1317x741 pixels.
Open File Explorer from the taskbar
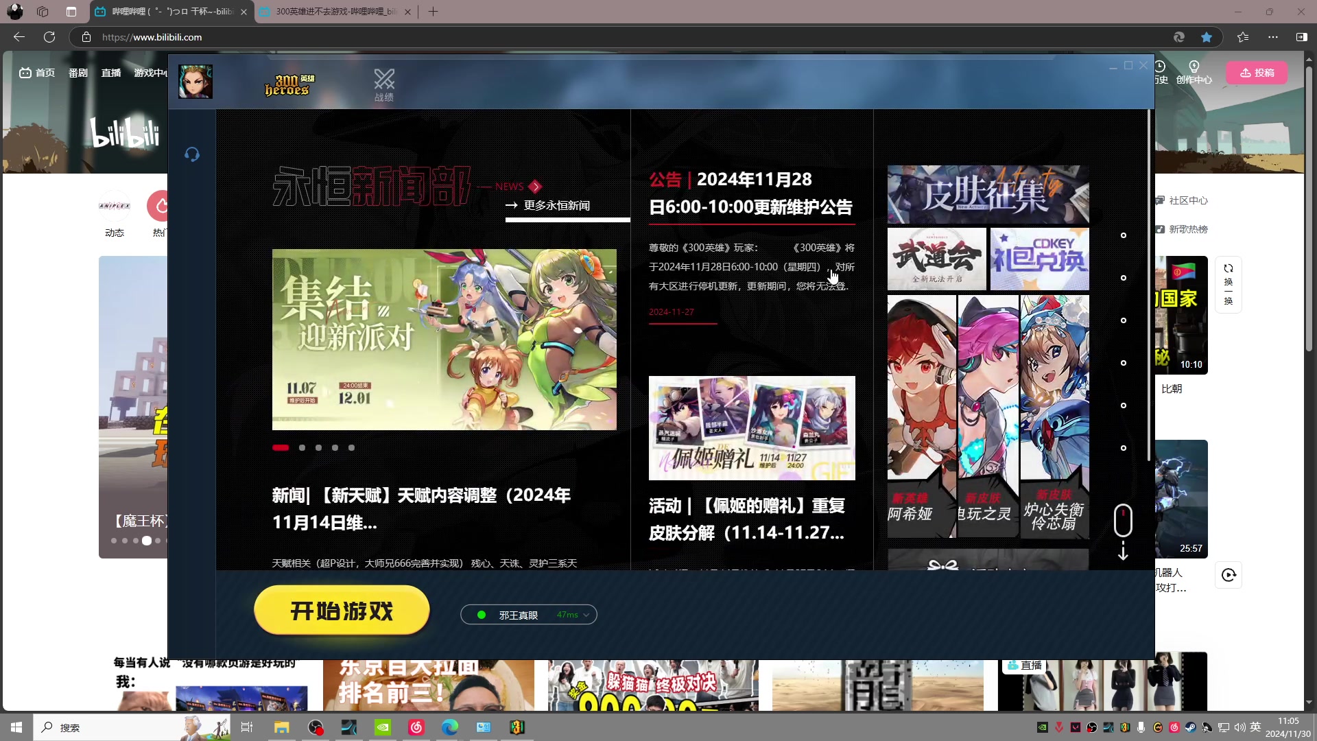tap(282, 727)
